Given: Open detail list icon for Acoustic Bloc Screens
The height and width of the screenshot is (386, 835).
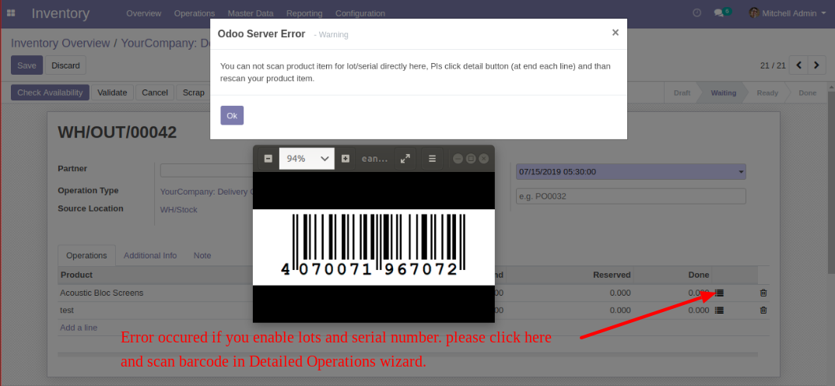Looking at the screenshot, I should click(x=720, y=293).
